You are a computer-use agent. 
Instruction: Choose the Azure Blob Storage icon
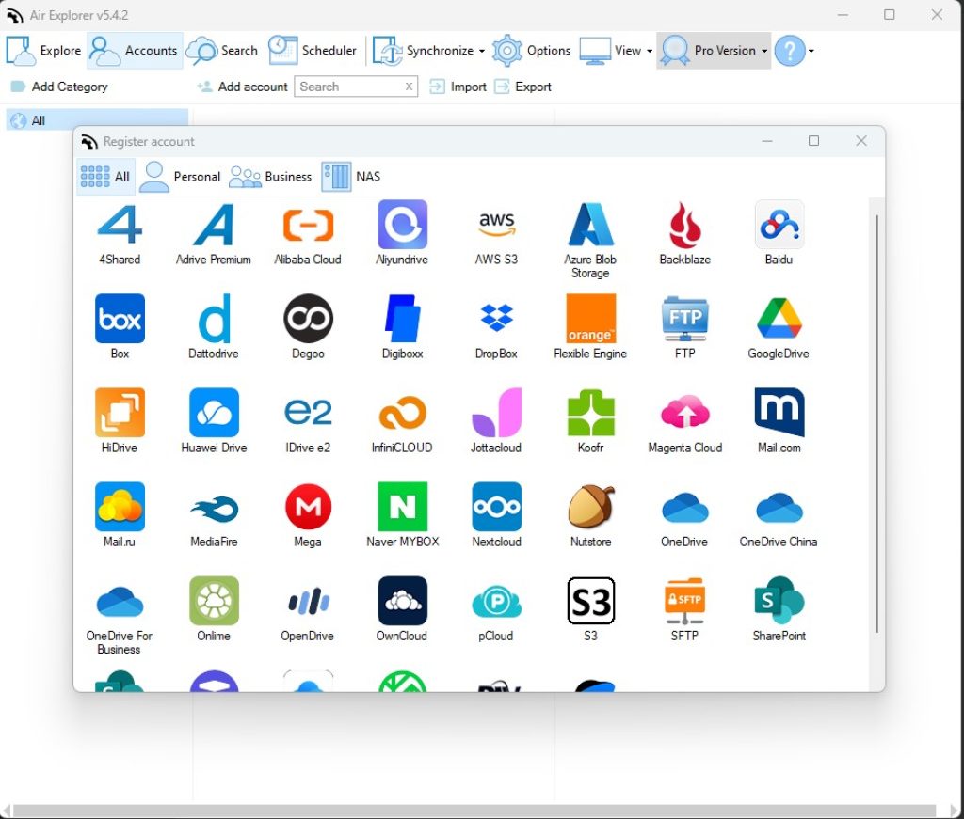590,226
